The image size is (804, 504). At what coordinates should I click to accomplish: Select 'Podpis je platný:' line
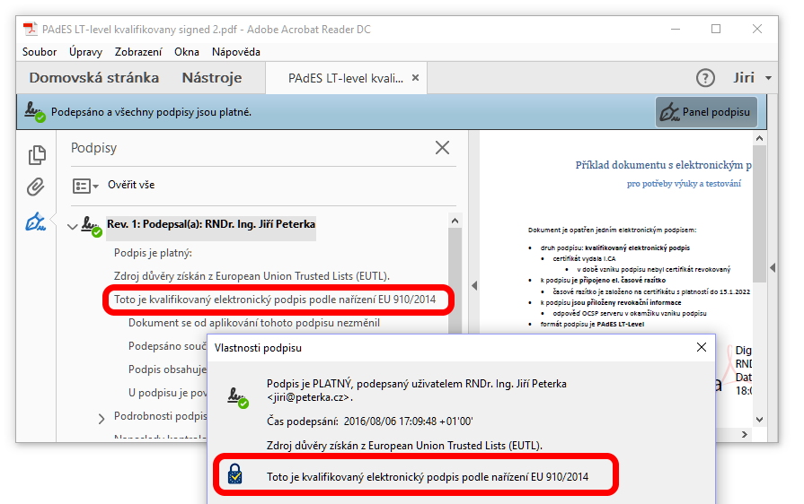tap(153, 253)
